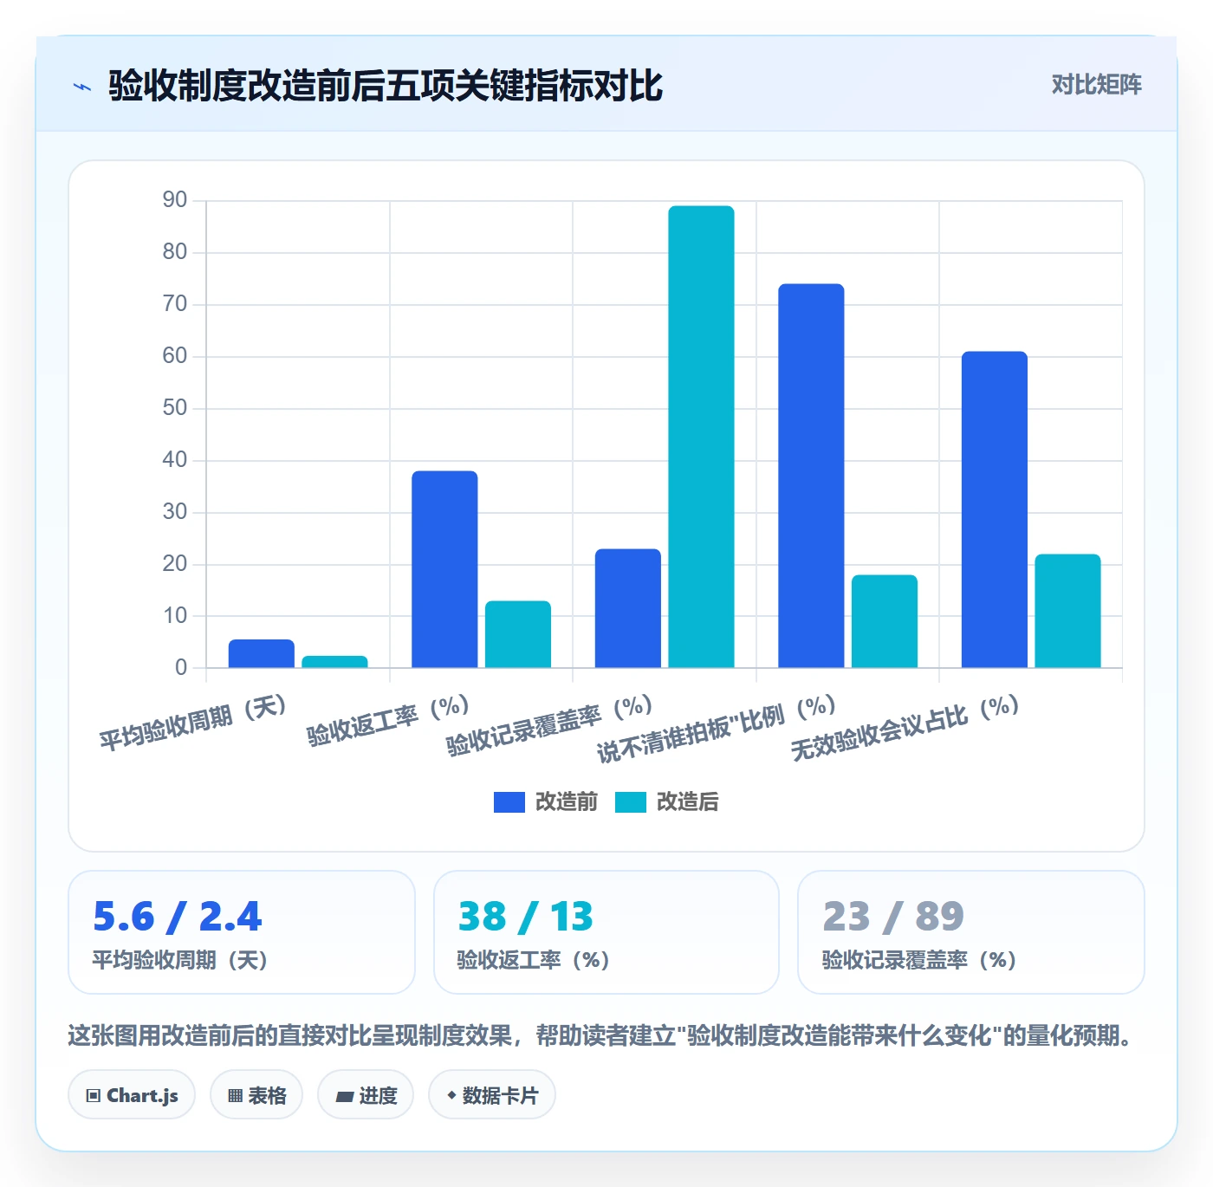Click the 改造后 bar for 平均验收周期
Screen dimensions: 1213x1187
click(x=334, y=662)
